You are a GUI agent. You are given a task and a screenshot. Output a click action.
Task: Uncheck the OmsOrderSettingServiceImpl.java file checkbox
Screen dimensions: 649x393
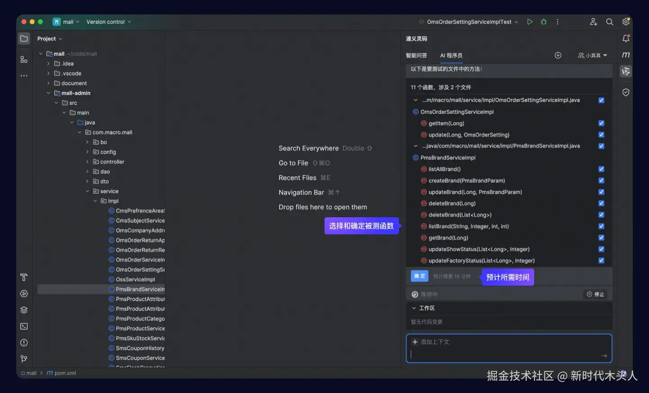[601, 101]
